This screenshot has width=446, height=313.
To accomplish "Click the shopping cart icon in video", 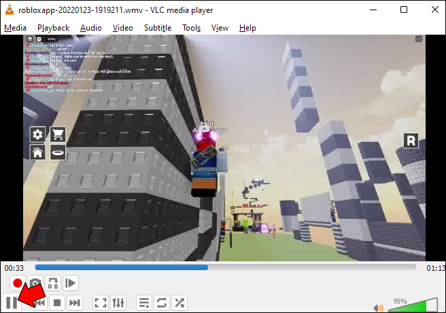I will 58,134.
